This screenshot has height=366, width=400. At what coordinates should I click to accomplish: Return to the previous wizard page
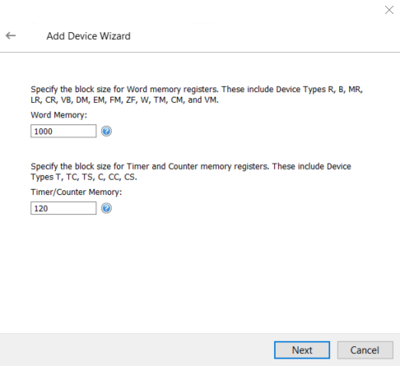[x=11, y=35]
